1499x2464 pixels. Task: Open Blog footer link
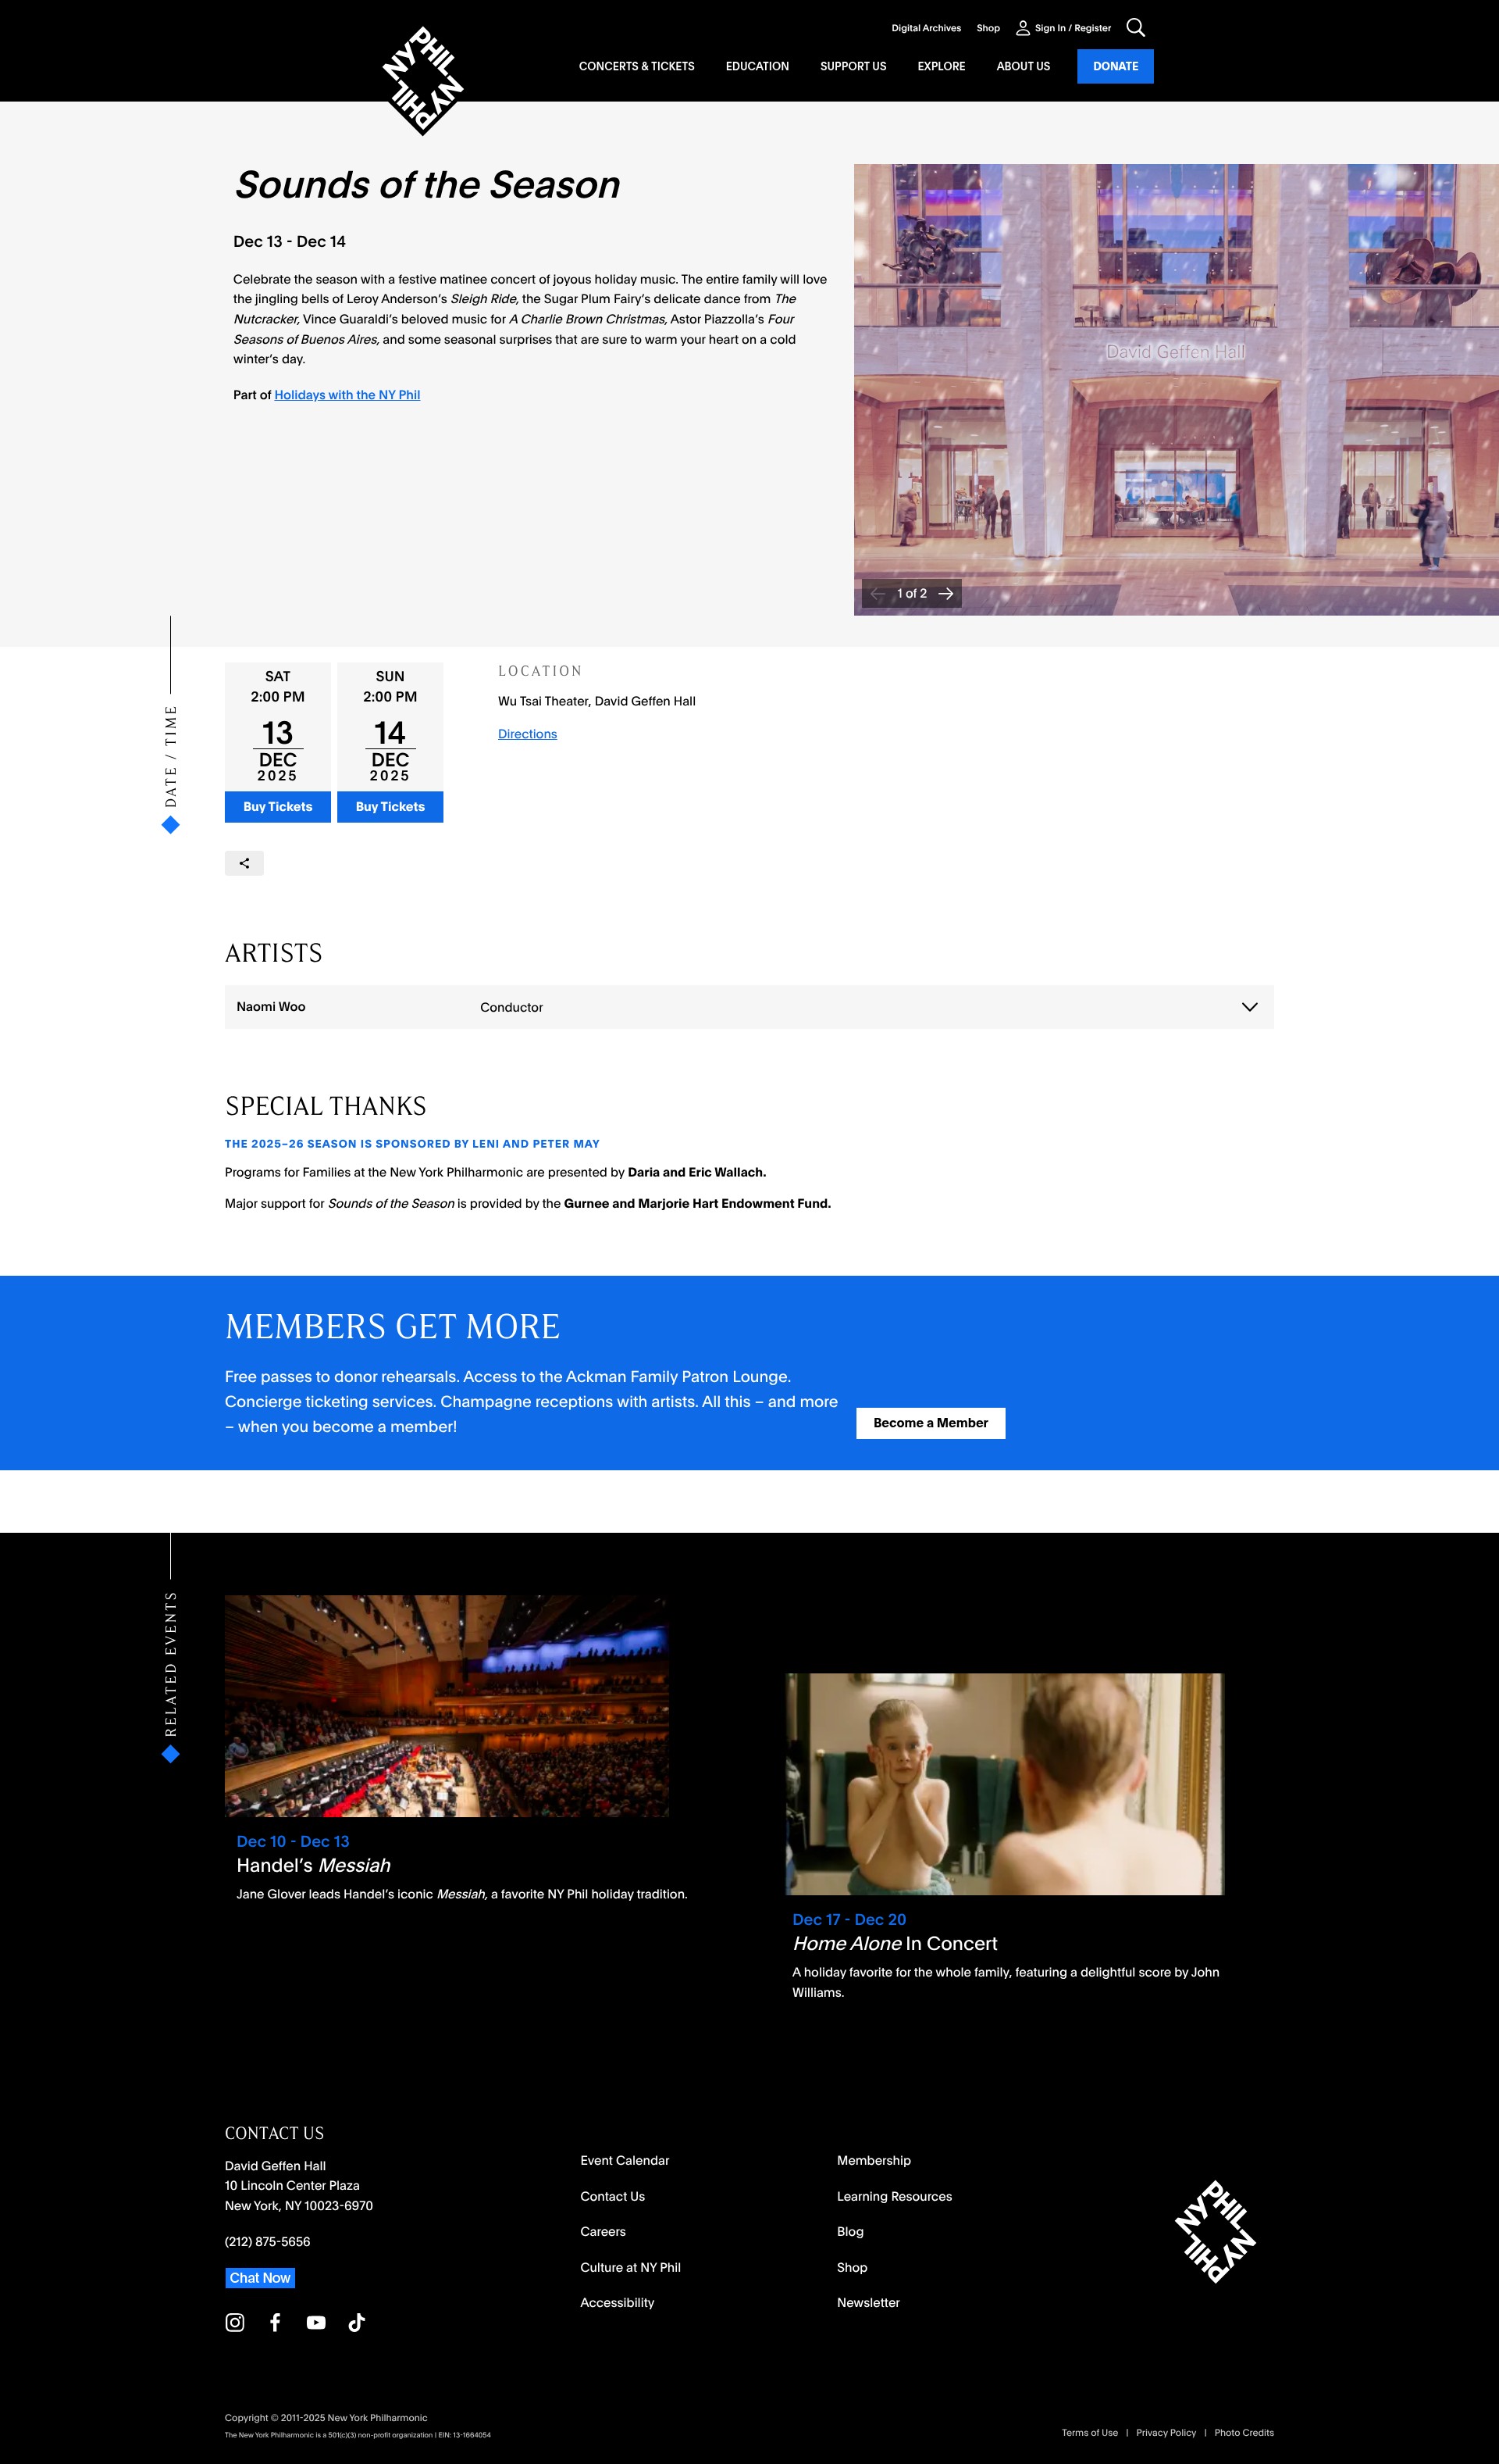point(850,2232)
